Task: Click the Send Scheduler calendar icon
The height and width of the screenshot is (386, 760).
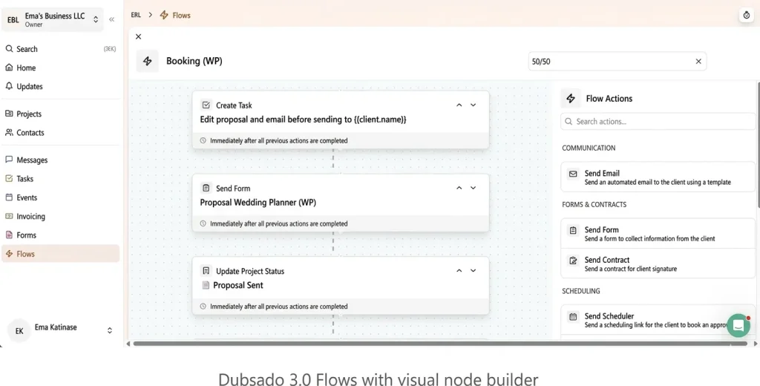Action: pos(573,316)
